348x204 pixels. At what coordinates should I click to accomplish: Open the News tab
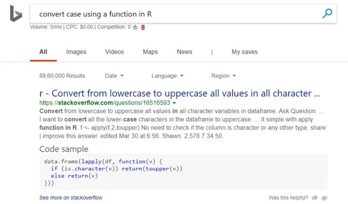pyautogui.click(x=184, y=52)
